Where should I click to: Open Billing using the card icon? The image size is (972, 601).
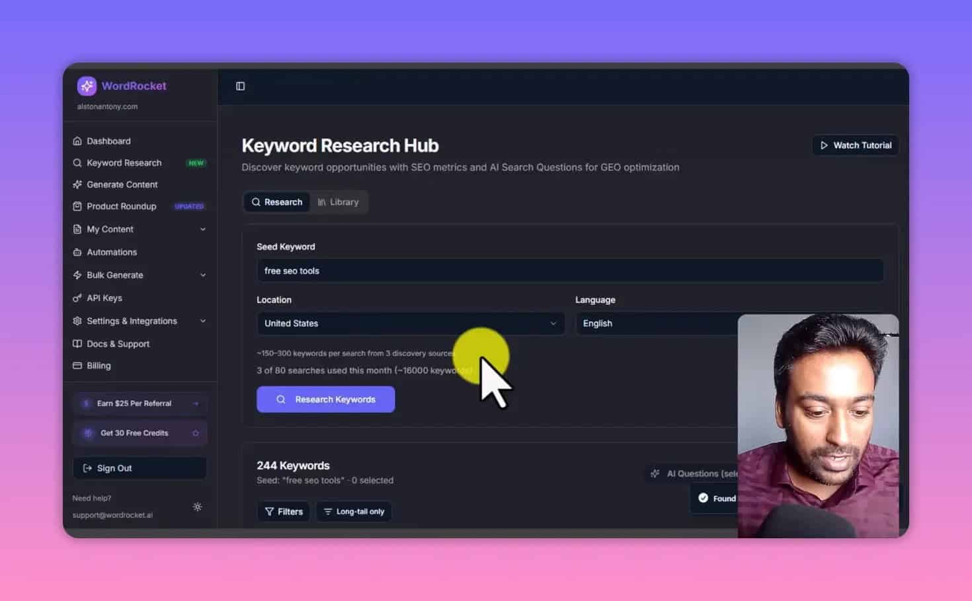[77, 365]
